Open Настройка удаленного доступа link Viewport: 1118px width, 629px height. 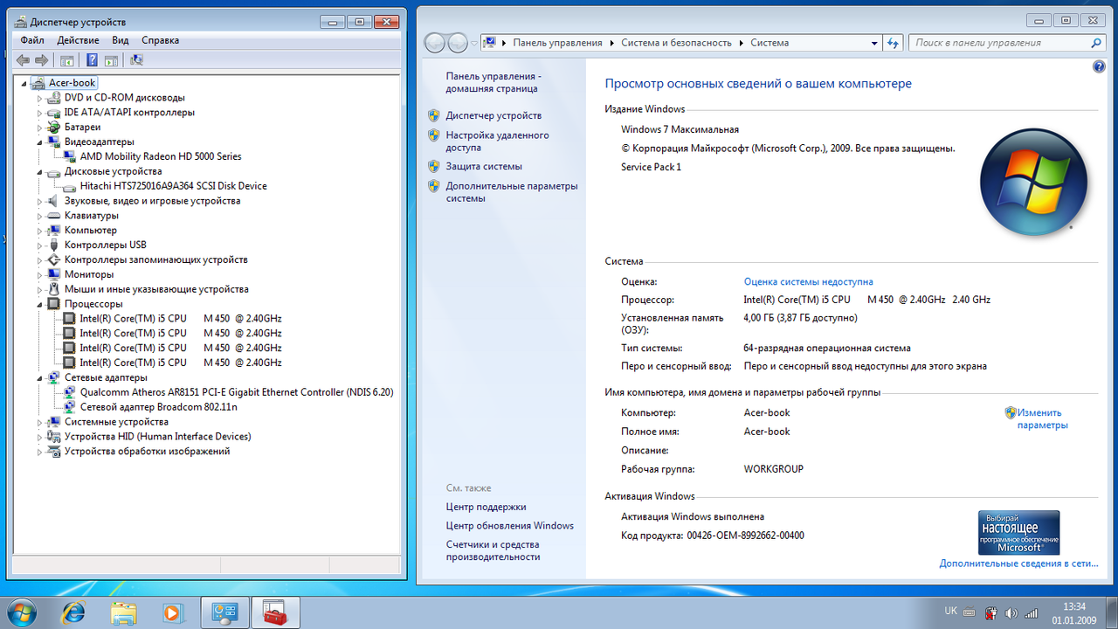click(497, 142)
